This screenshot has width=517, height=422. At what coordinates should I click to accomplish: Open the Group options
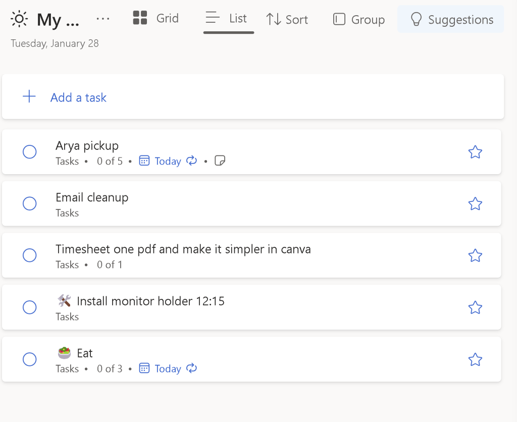pyautogui.click(x=359, y=20)
